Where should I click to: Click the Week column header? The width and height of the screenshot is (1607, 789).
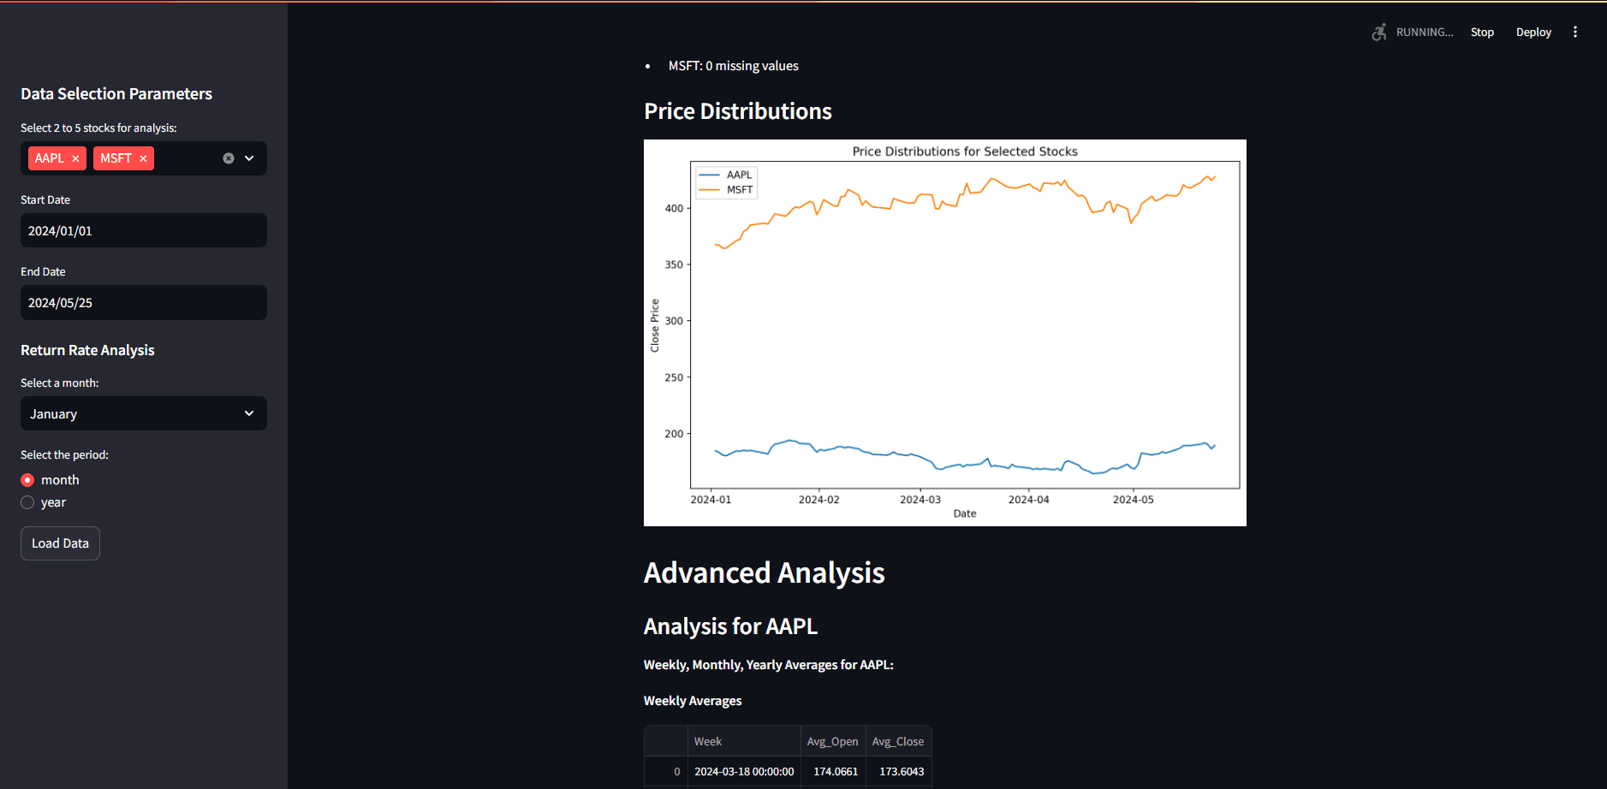pyautogui.click(x=707, y=741)
